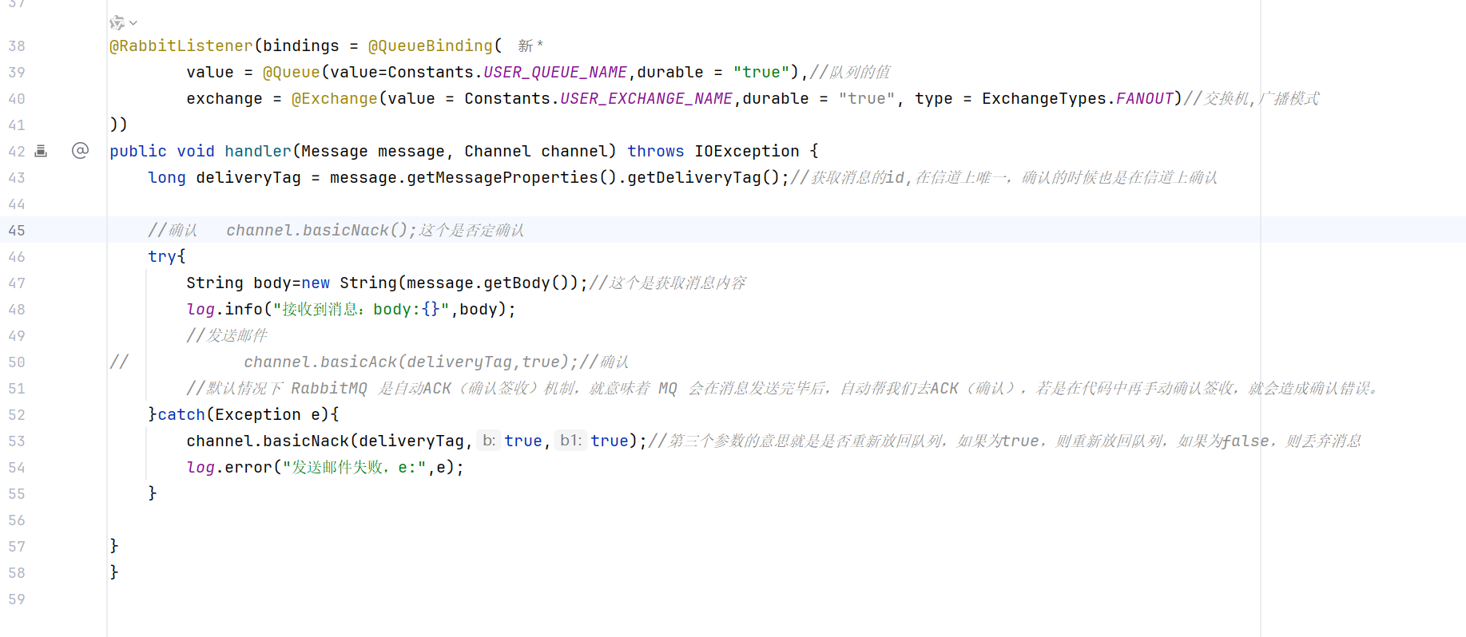
Task: Click the //队列的值 comment on line 39
Action: point(850,72)
